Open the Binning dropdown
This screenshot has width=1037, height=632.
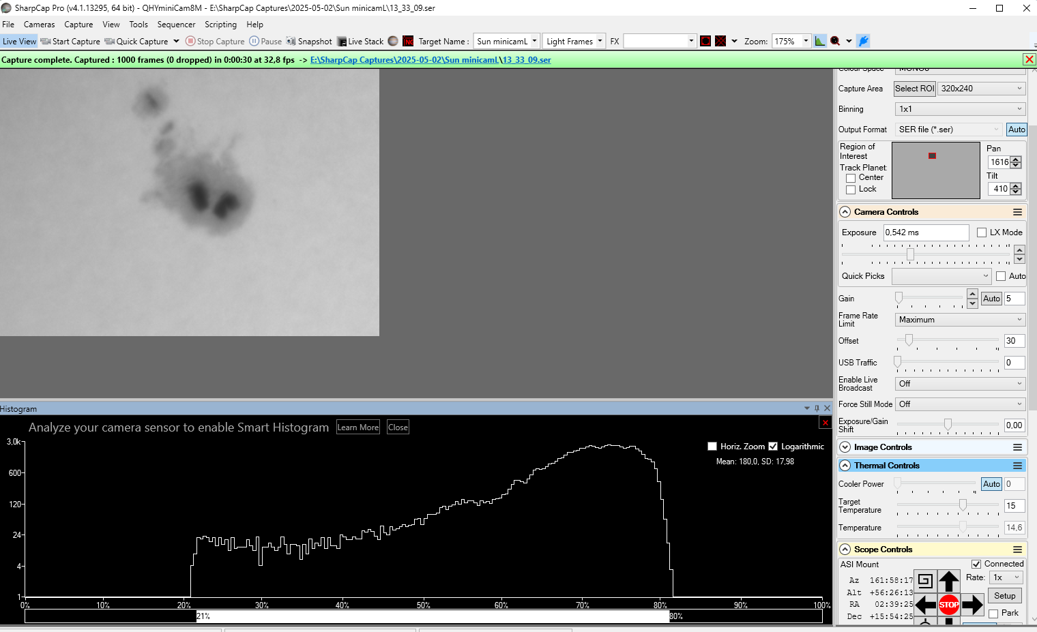(x=960, y=109)
